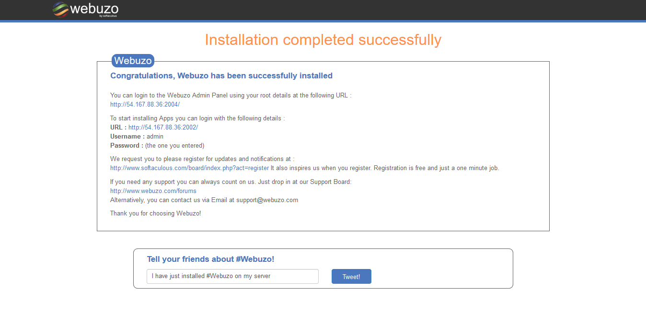Click the support@webuzo.com email text

[x=267, y=200]
